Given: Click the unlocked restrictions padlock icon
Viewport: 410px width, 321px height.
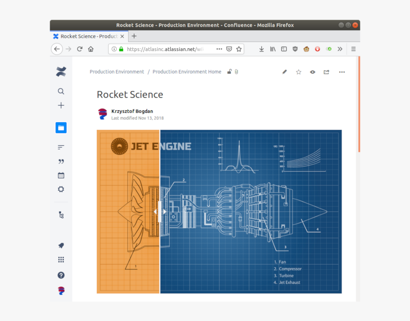Looking at the screenshot, I should [229, 72].
